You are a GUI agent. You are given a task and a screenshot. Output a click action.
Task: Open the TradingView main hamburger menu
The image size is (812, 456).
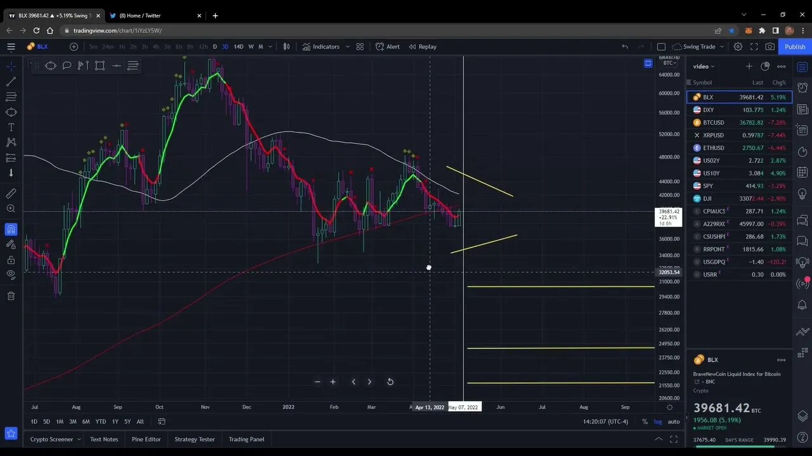pyautogui.click(x=11, y=46)
